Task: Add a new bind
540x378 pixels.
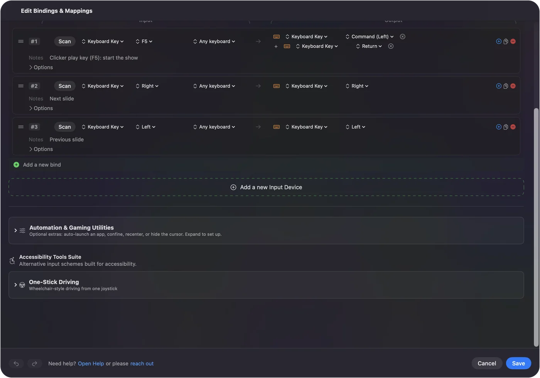Action: 37,165
